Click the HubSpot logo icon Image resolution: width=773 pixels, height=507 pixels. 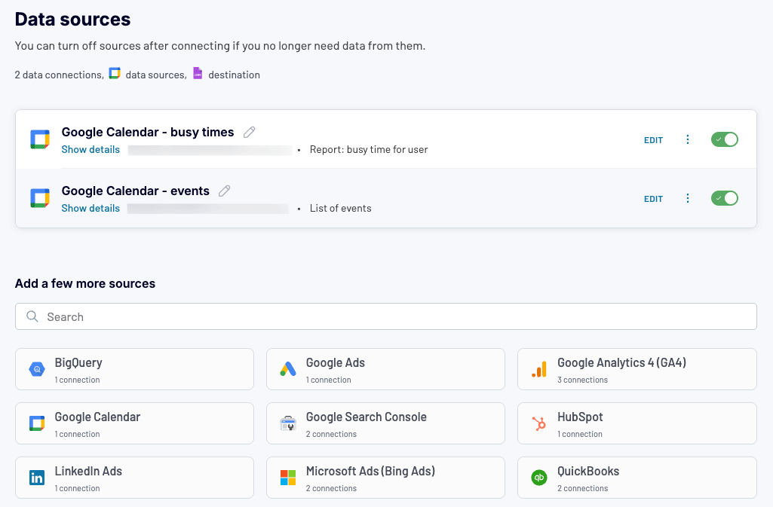pos(539,423)
